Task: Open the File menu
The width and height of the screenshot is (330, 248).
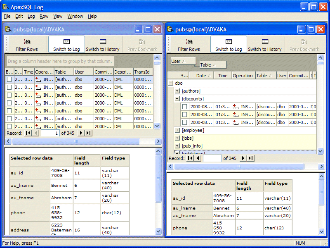Action: [7, 16]
